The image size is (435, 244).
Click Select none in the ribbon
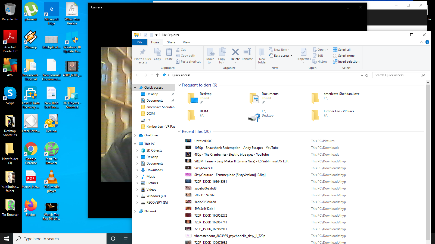(344, 56)
